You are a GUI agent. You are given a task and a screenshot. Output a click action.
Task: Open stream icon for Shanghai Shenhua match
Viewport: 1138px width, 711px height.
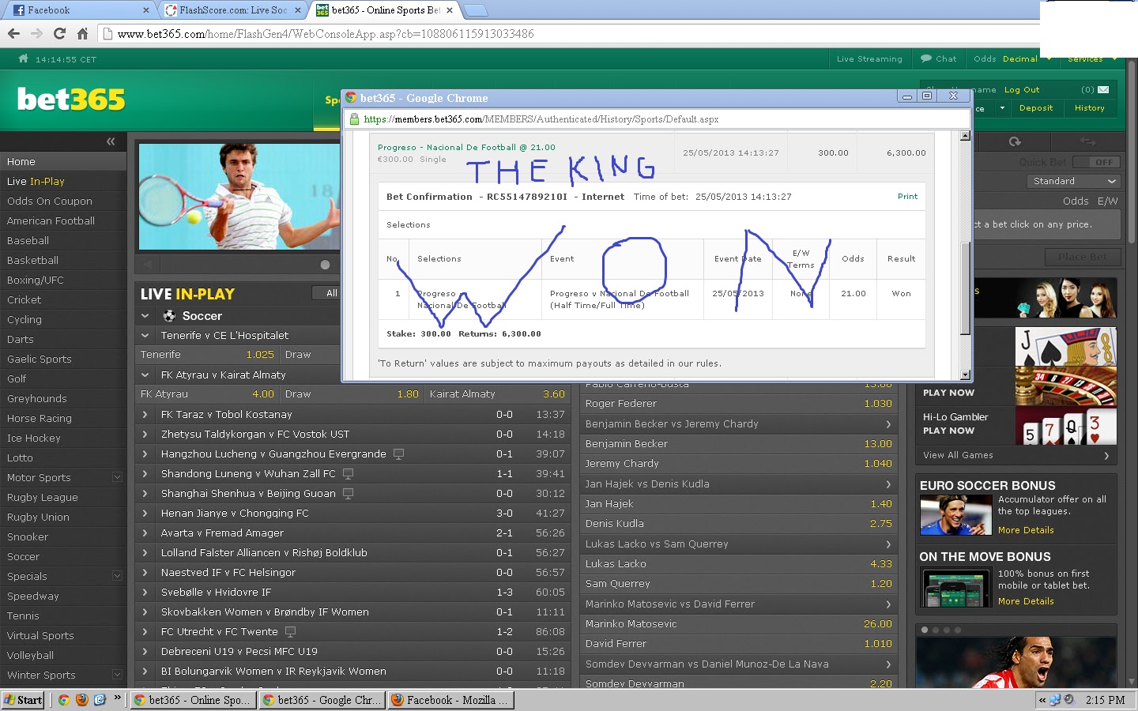348,493
